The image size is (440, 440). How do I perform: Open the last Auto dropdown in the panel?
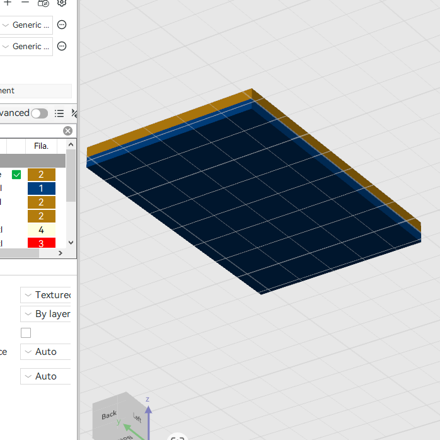(x=45, y=376)
